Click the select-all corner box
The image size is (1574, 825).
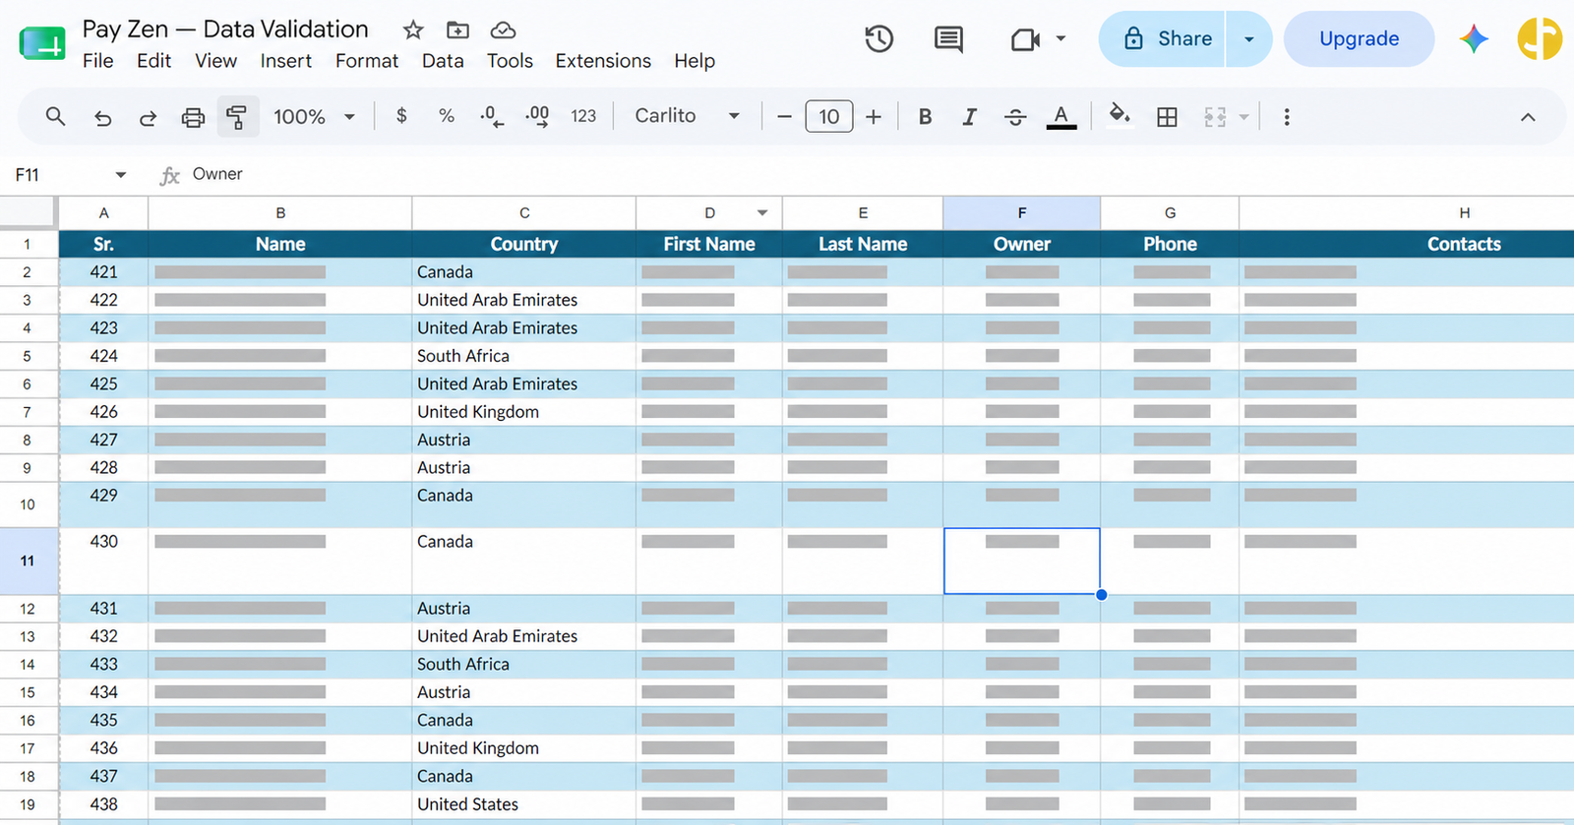coord(28,212)
